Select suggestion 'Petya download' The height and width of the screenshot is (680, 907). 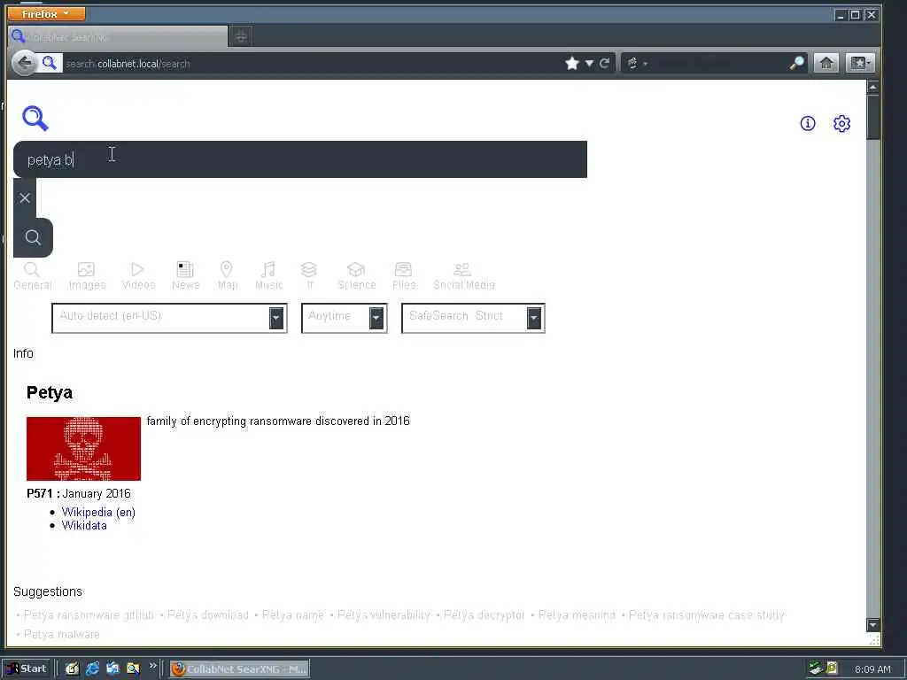tap(207, 614)
